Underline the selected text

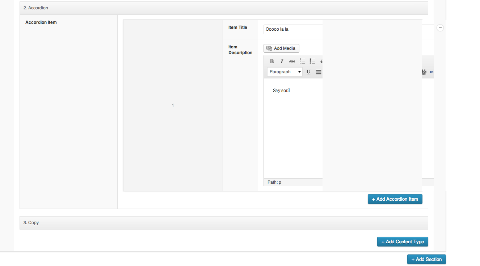point(308,72)
